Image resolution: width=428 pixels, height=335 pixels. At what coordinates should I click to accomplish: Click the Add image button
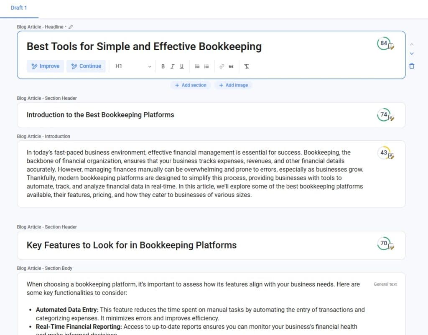(233, 85)
